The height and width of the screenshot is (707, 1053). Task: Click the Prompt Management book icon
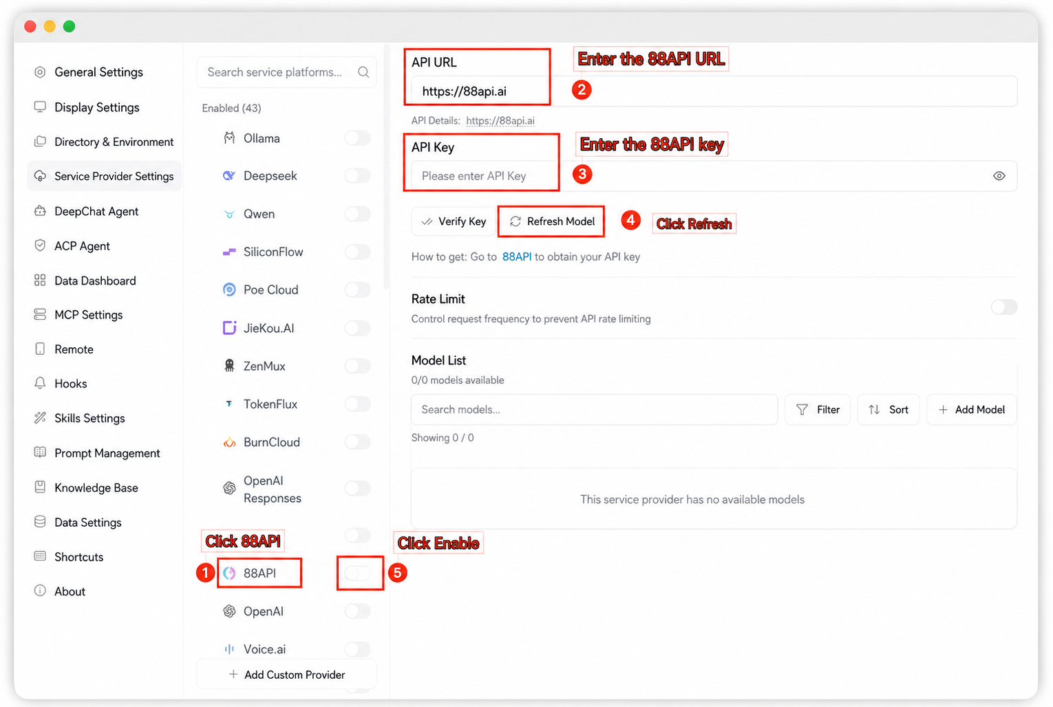[x=40, y=453]
